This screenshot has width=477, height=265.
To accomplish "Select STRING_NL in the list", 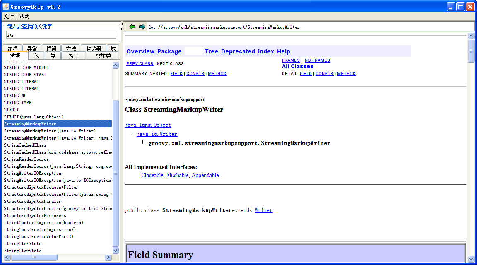I will 58,96.
